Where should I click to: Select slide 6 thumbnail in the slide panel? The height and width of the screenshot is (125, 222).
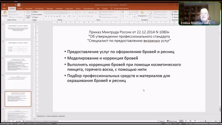coord(18,82)
